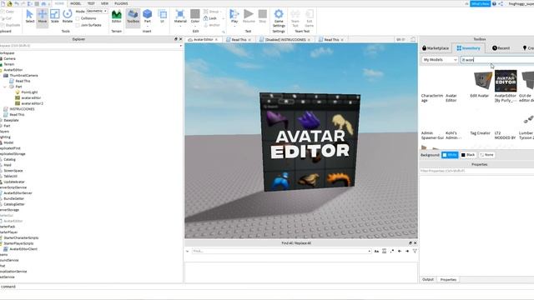534x300 pixels.
Task: Click the Undo arrow in quick access bar
Action: pos(17,3)
